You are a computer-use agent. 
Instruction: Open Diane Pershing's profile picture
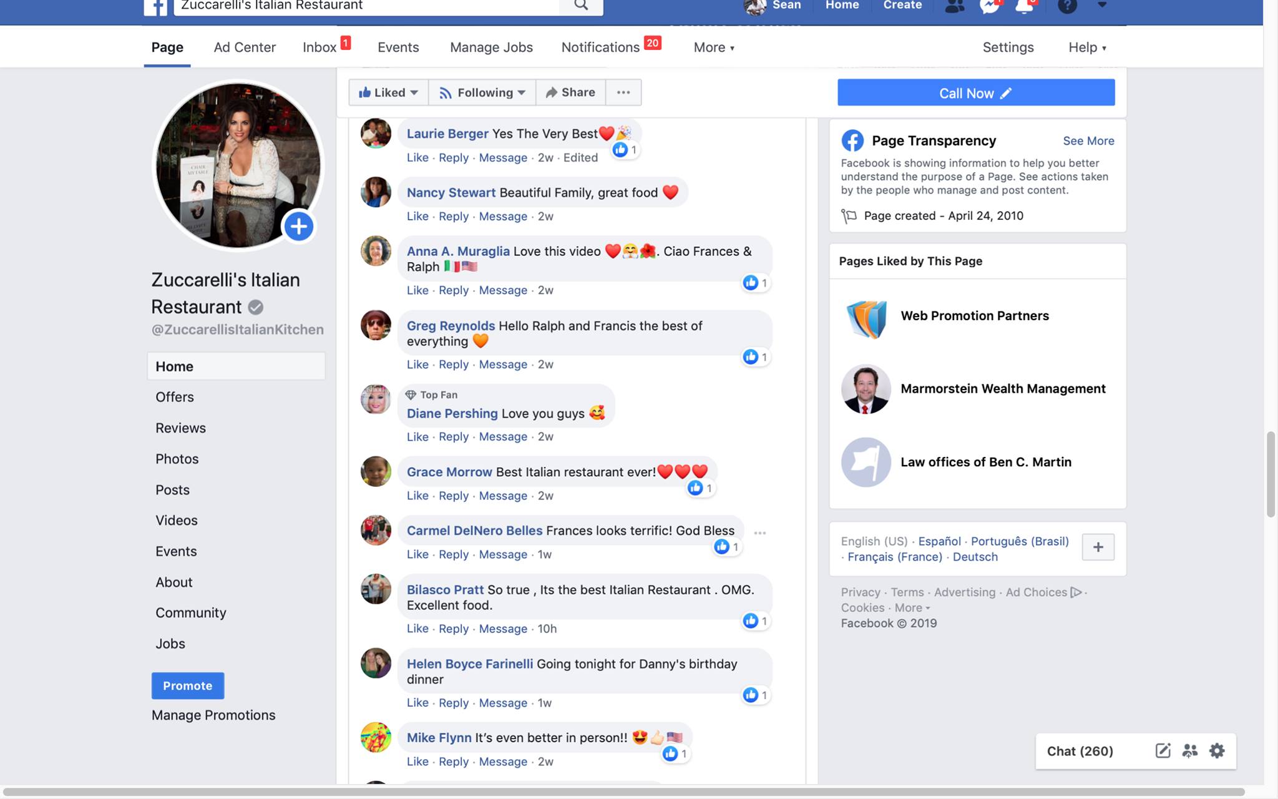(376, 399)
